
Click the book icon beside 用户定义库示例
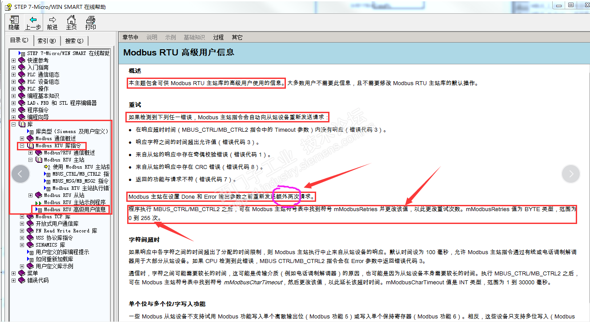point(30,266)
